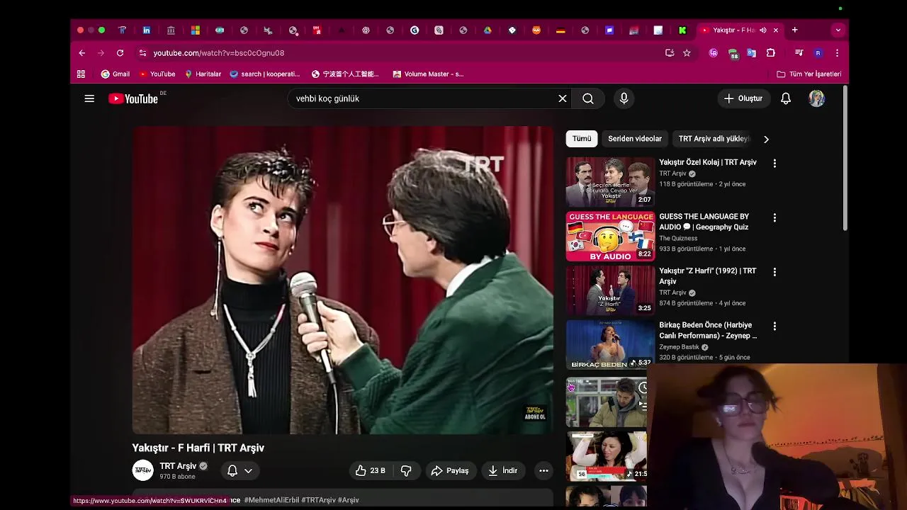
Task: Open Tüm Yer İşaretleri bookmarks folder
Action: tap(809, 74)
